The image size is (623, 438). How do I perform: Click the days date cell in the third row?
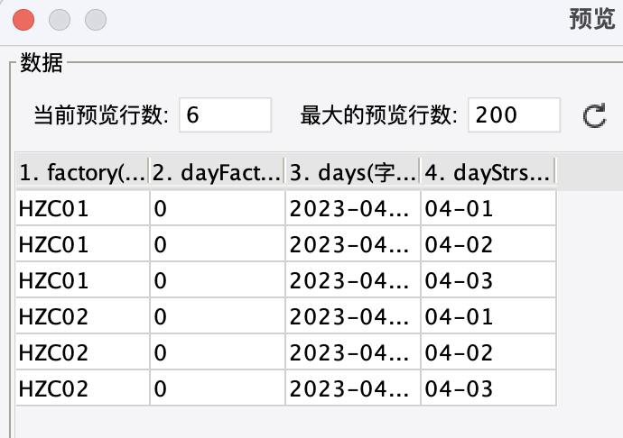pos(352,280)
